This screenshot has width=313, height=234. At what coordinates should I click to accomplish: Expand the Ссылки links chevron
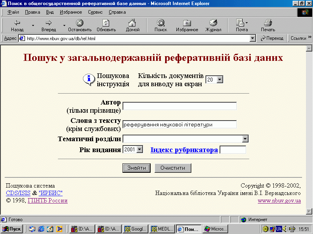pos(310,37)
